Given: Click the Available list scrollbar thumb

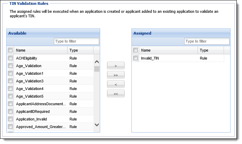Looking at the screenshot, I should pos(97,69).
